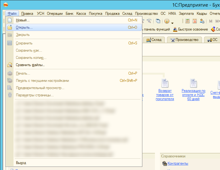
Task: Open the Файл menu
Action: click(12, 14)
